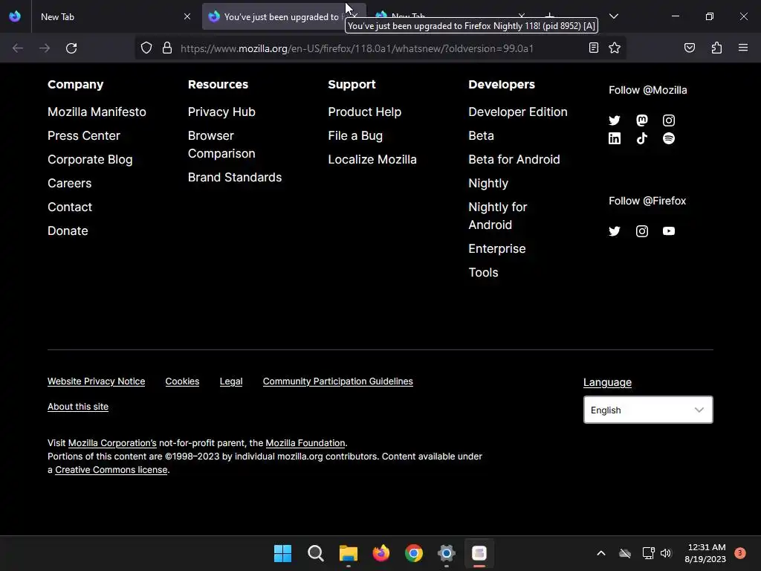This screenshot has height=571, width=761.
Task: Save page to Pocket
Action: (689, 48)
